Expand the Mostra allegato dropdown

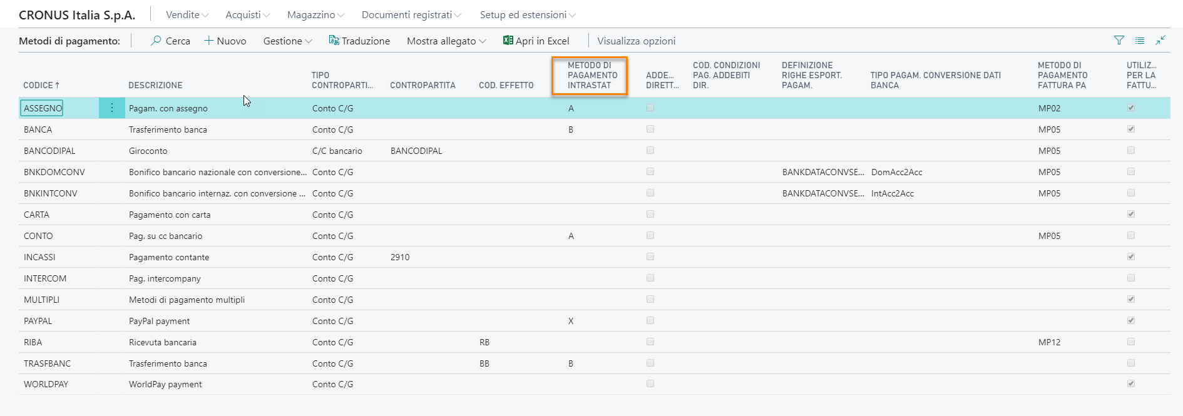[x=446, y=41]
